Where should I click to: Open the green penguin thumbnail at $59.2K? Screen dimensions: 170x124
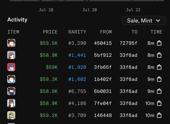pos(11,115)
